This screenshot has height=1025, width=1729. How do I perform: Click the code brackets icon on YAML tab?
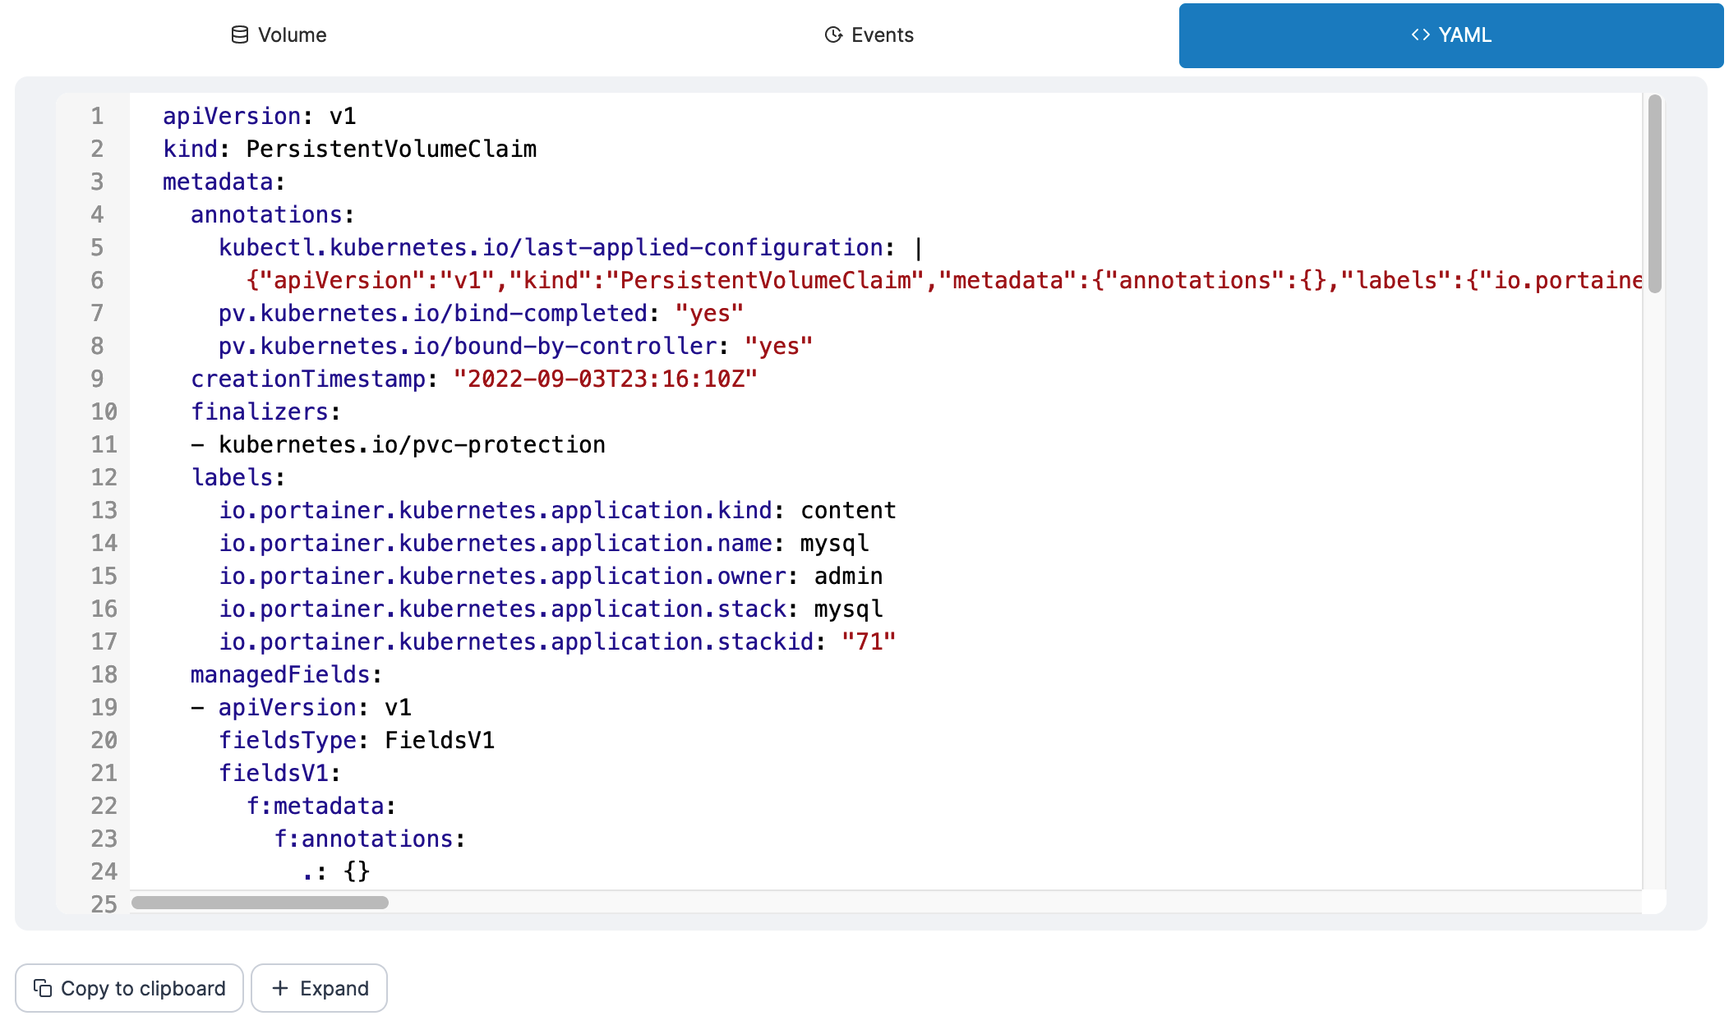click(1420, 34)
